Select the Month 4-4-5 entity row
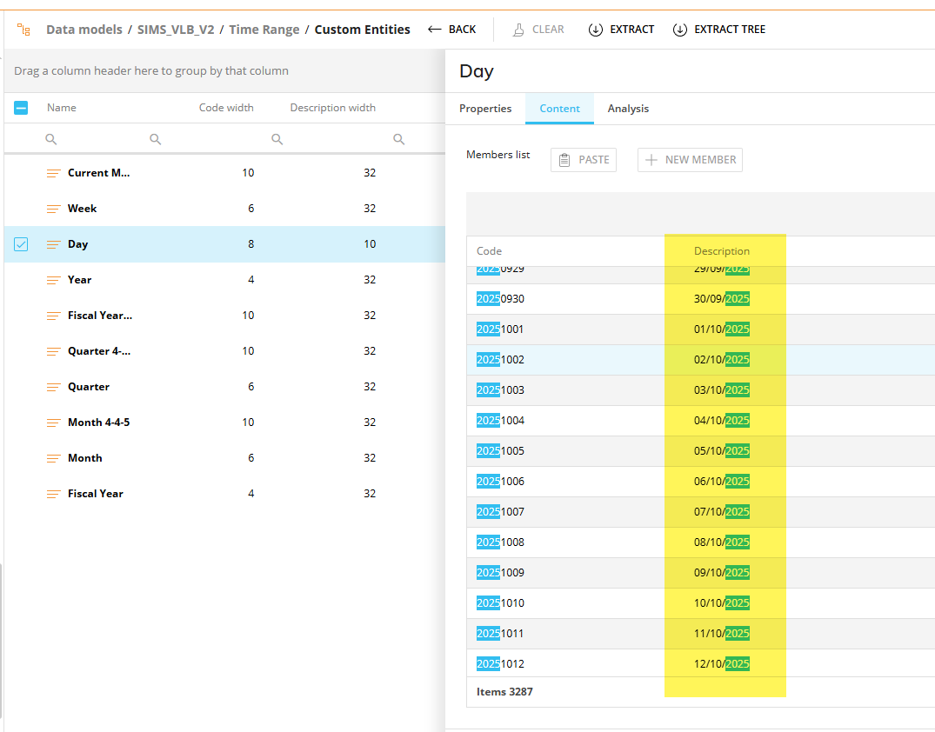 (224, 423)
